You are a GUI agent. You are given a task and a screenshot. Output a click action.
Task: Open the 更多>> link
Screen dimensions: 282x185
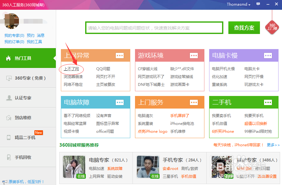coord(273,145)
